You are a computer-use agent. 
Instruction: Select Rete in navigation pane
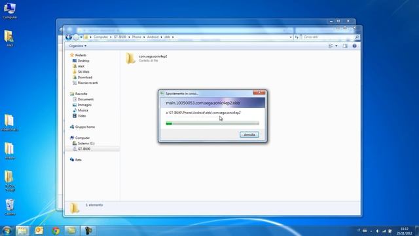click(78, 160)
